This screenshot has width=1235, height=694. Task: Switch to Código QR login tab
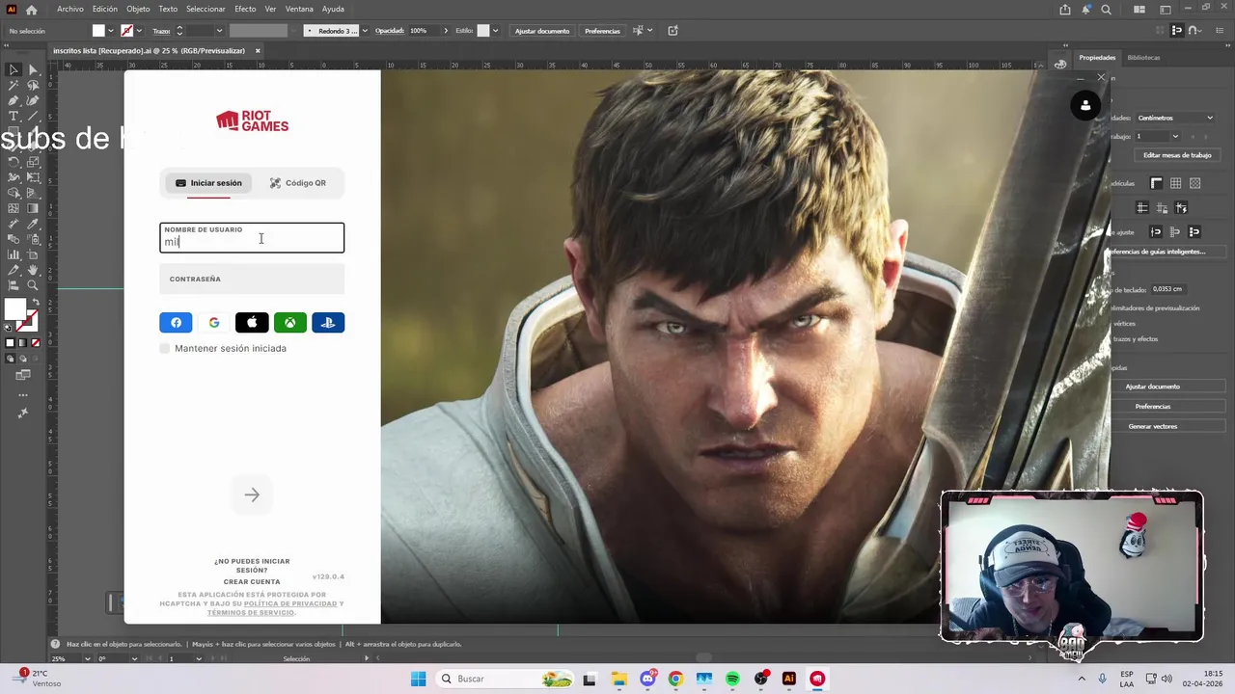[298, 183]
